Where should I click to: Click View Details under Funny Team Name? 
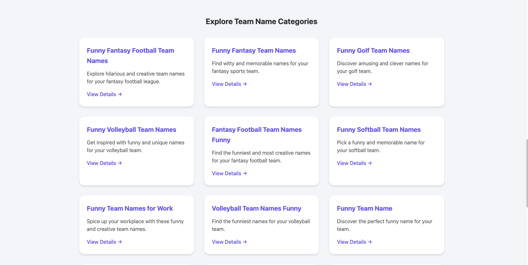[354, 242]
